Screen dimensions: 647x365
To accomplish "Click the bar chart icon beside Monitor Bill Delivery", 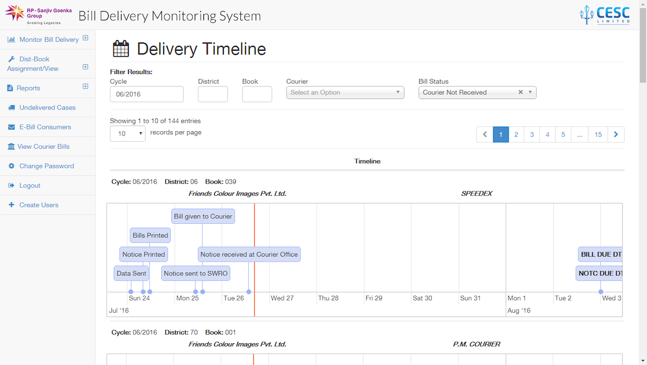I will tap(11, 40).
